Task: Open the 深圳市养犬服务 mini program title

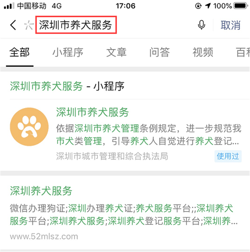Action: tap(92, 112)
